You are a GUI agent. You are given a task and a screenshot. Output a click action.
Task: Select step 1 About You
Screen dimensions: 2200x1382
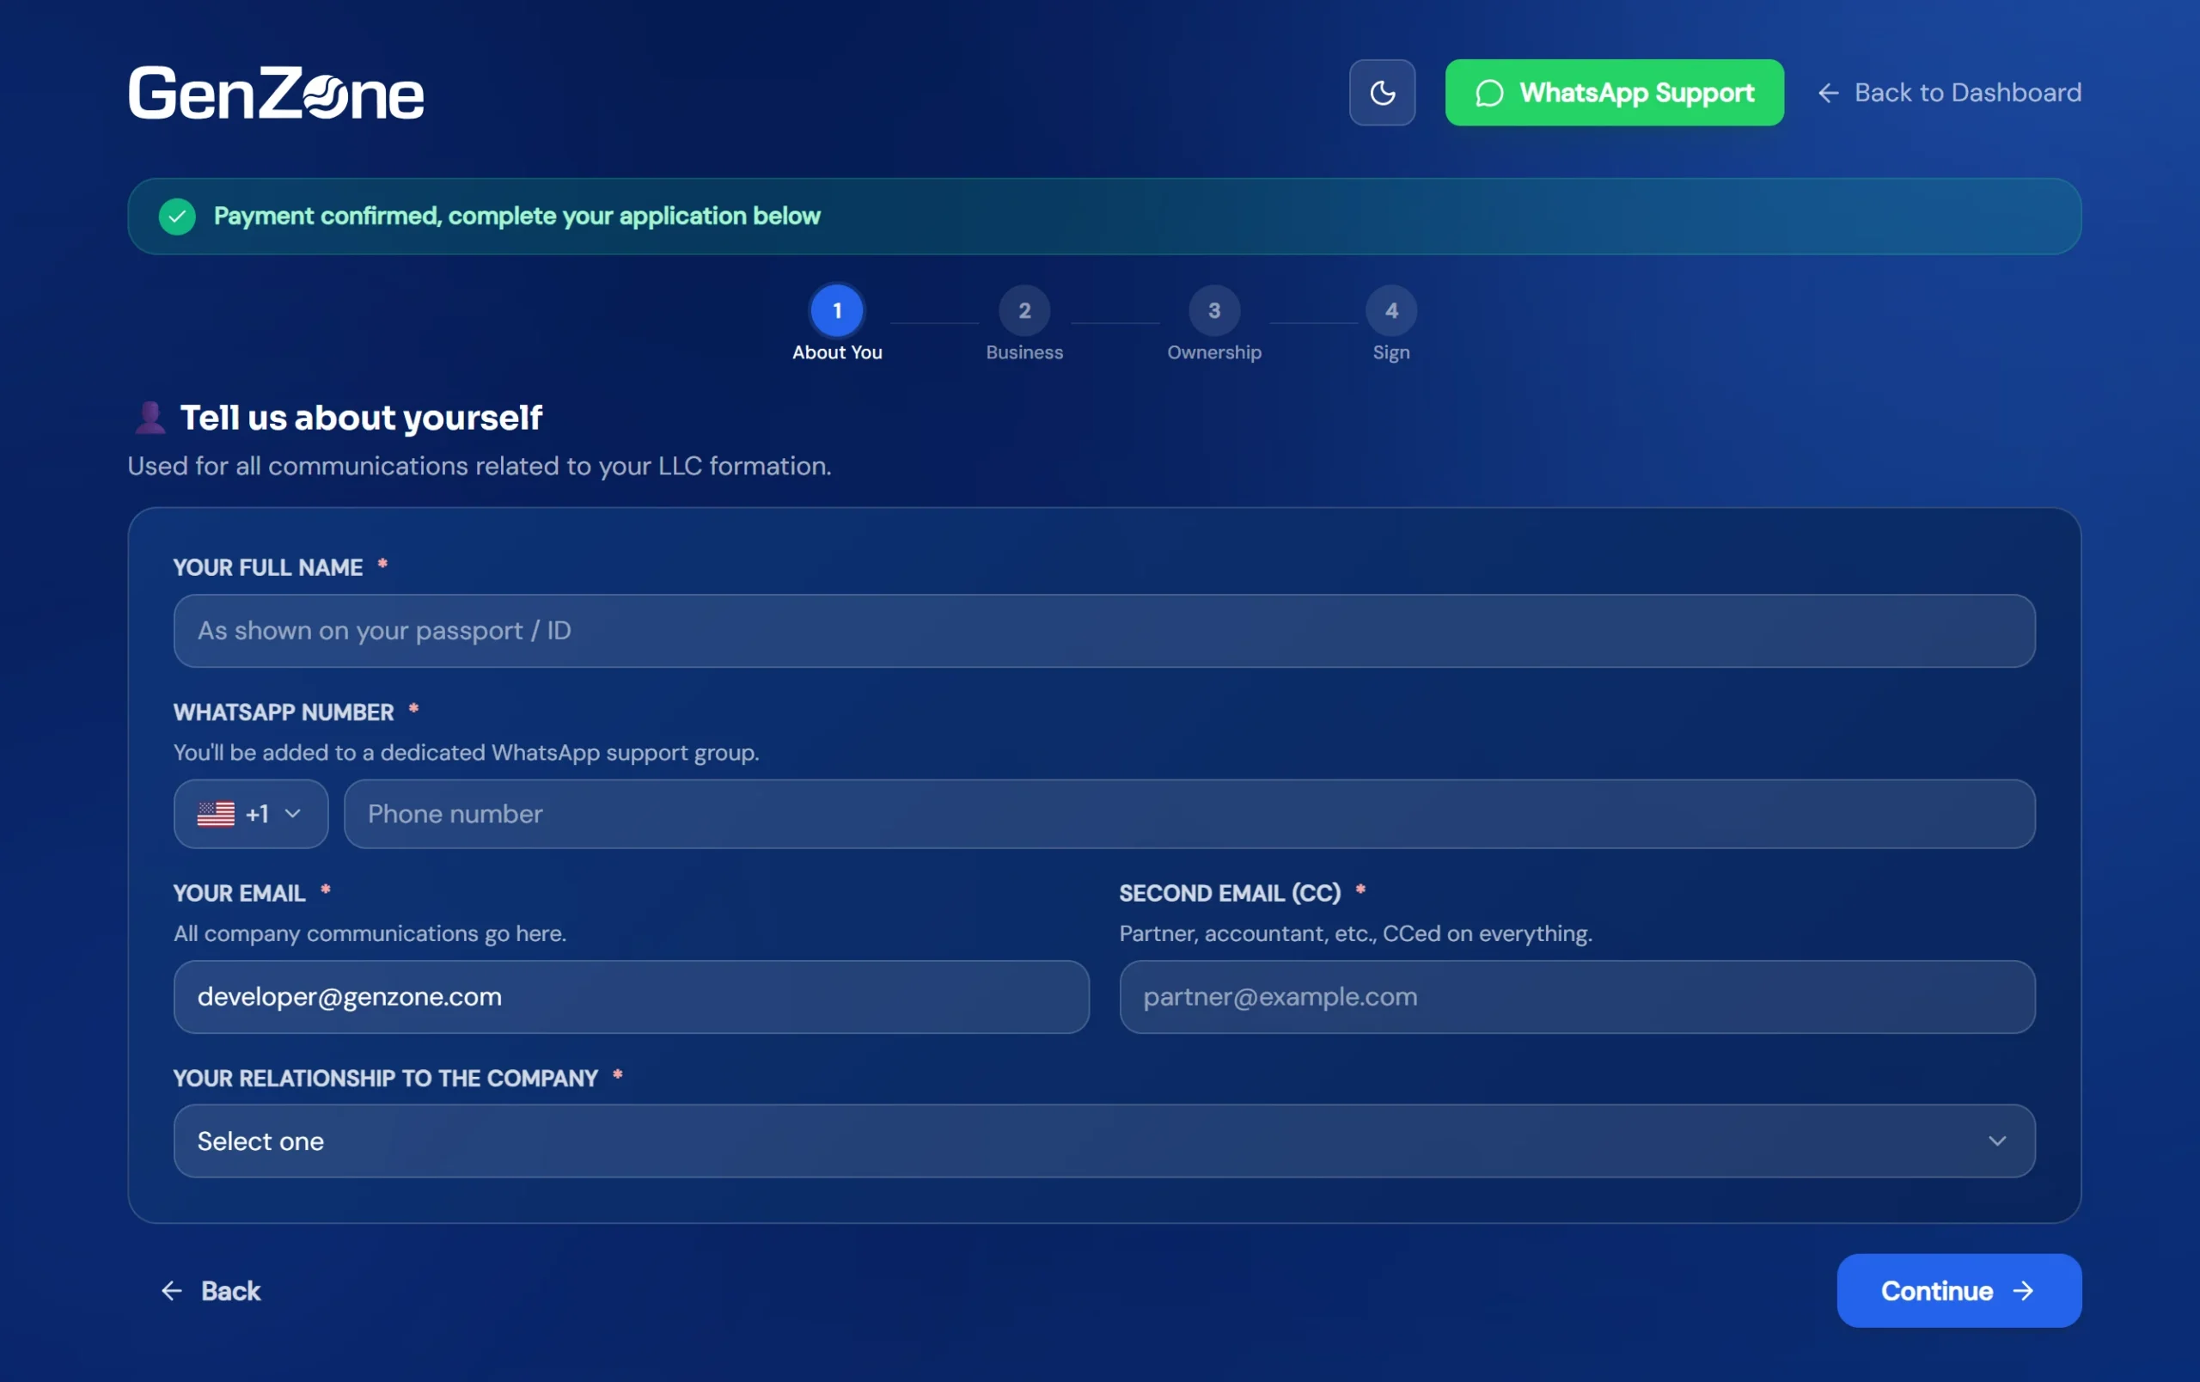837,324
